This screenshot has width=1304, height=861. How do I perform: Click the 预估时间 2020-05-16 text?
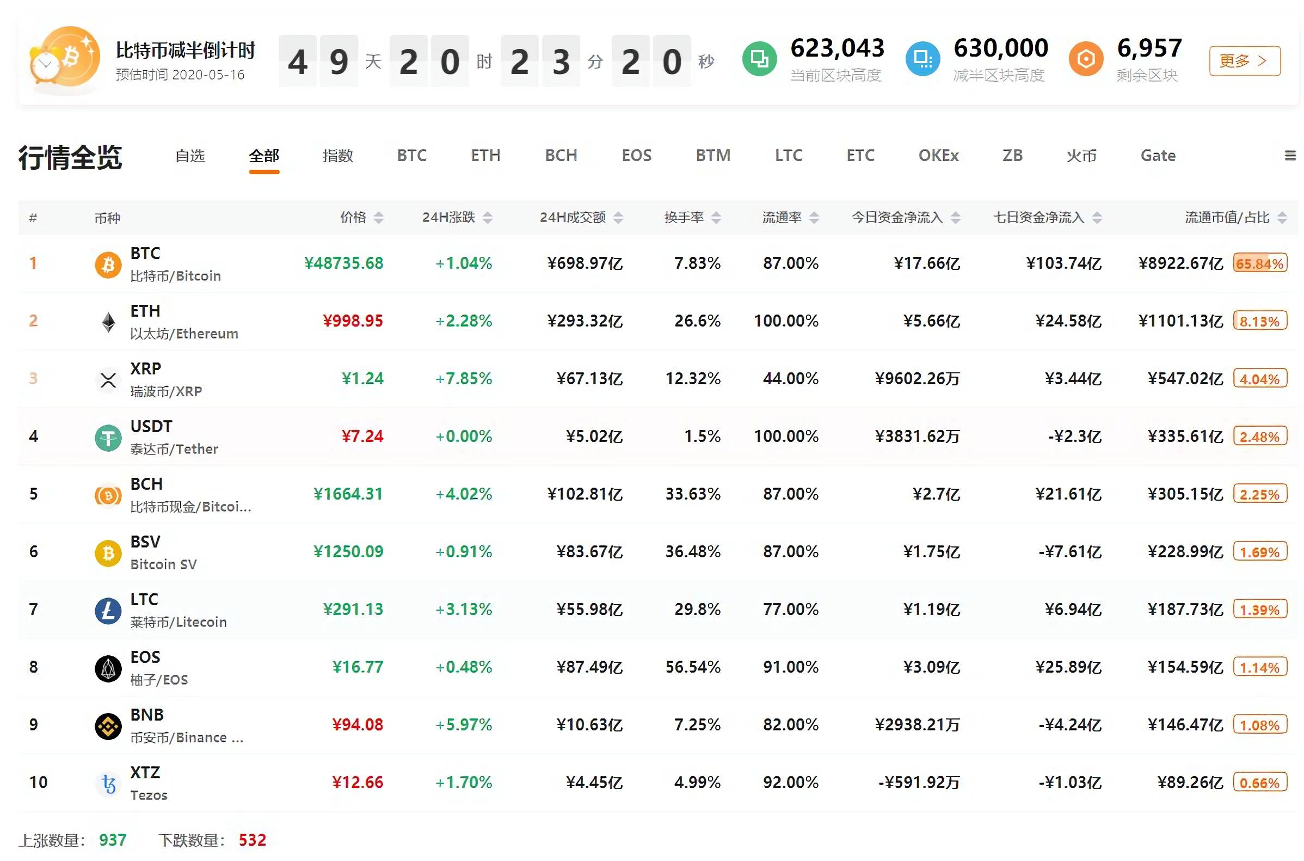coord(180,75)
